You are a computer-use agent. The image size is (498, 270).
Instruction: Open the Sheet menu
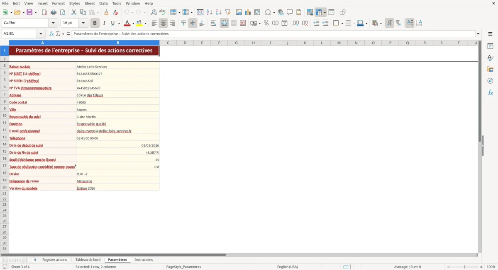click(x=90, y=3)
